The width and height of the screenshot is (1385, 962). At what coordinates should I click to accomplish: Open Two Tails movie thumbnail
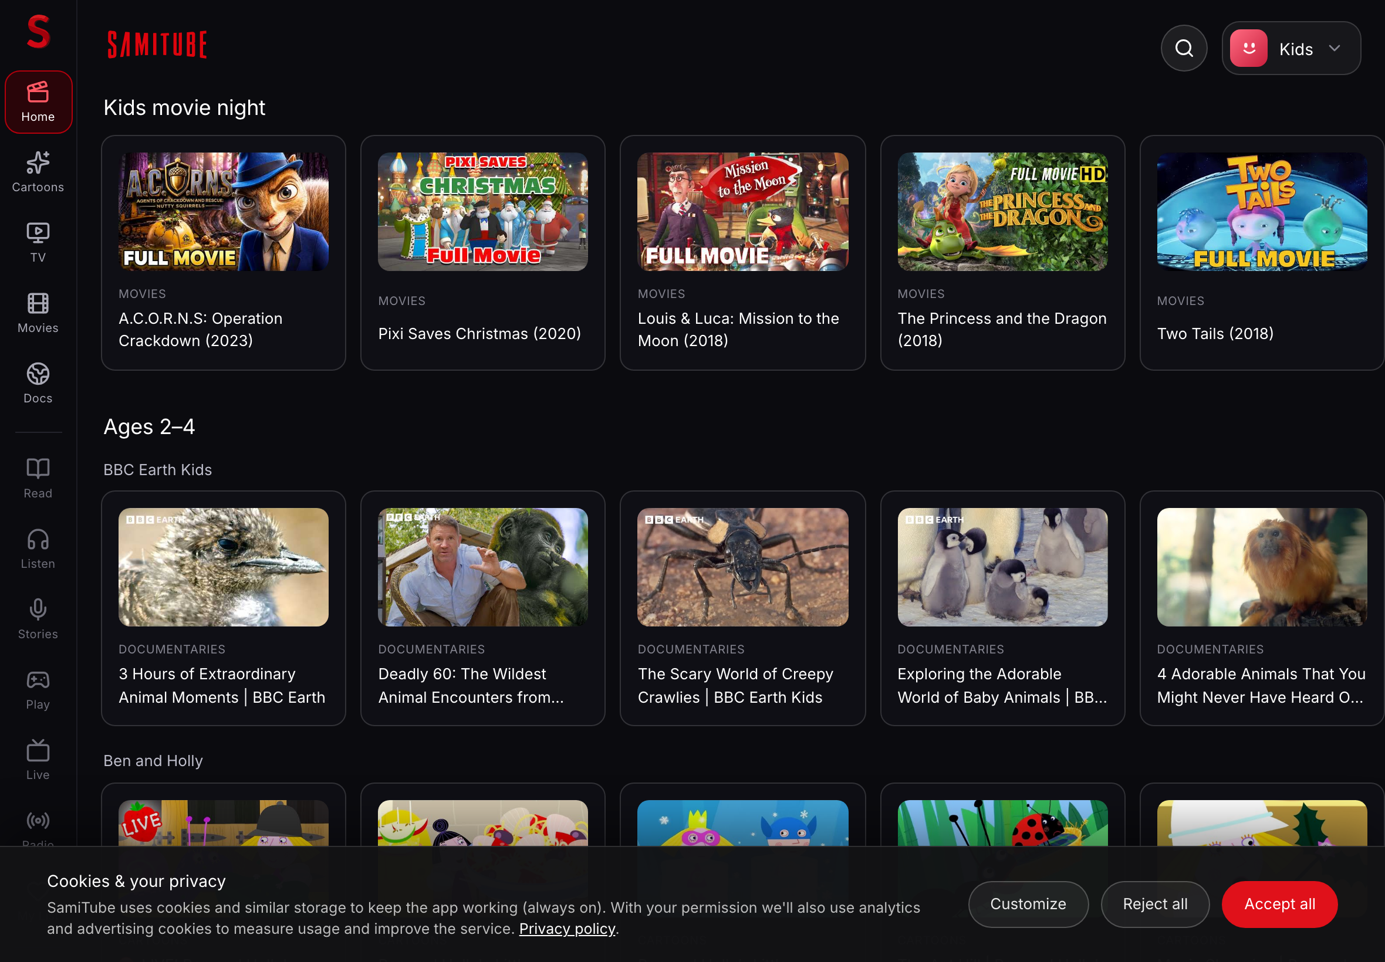pos(1261,212)
